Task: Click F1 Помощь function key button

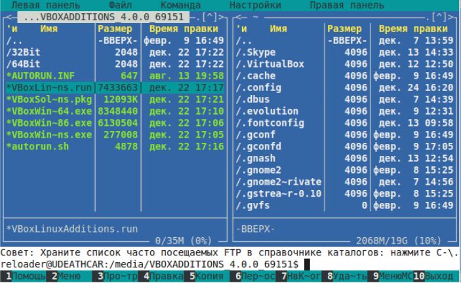Action: [x=23, y=276]
